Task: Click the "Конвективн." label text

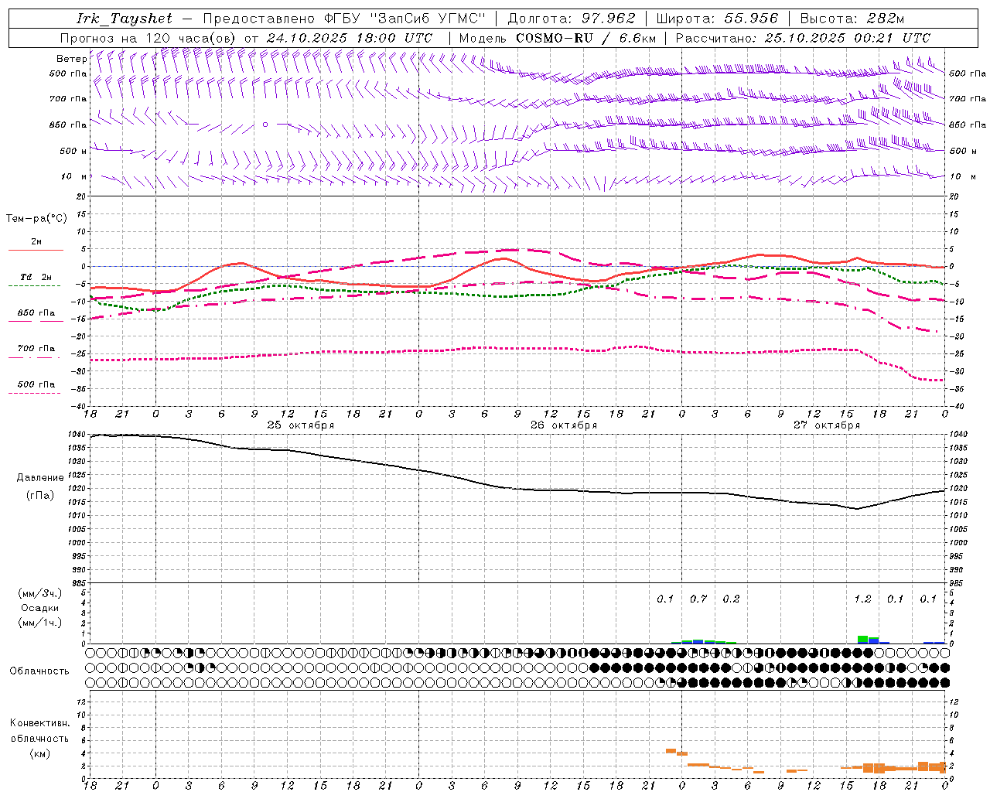Action: coord(39,723)
